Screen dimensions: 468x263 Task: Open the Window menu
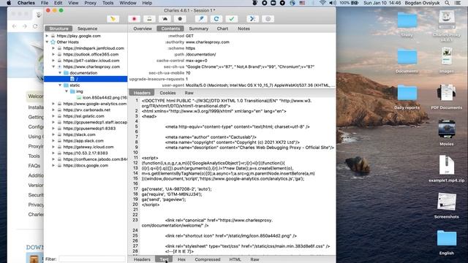tap(128, 3)
